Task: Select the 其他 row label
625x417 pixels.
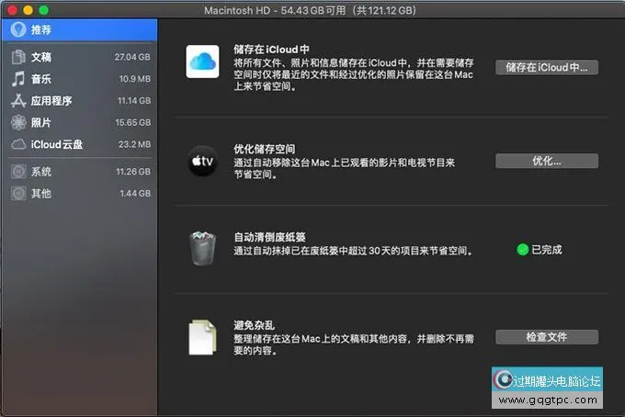Action: (41, 194)
